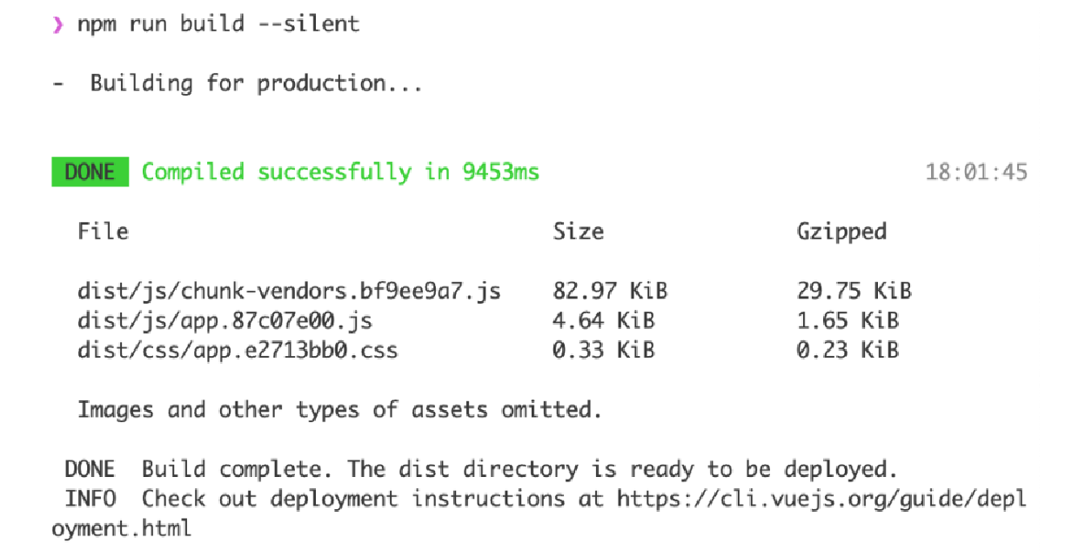Click the Building for production line
Screen dimensions: 1072x551
(x=238, y=84)
